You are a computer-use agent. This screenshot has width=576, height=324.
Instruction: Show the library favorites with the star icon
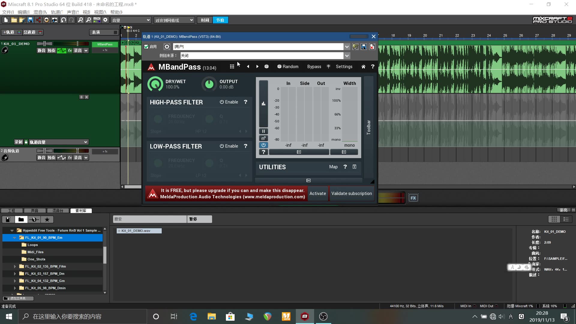coord(47,219)
